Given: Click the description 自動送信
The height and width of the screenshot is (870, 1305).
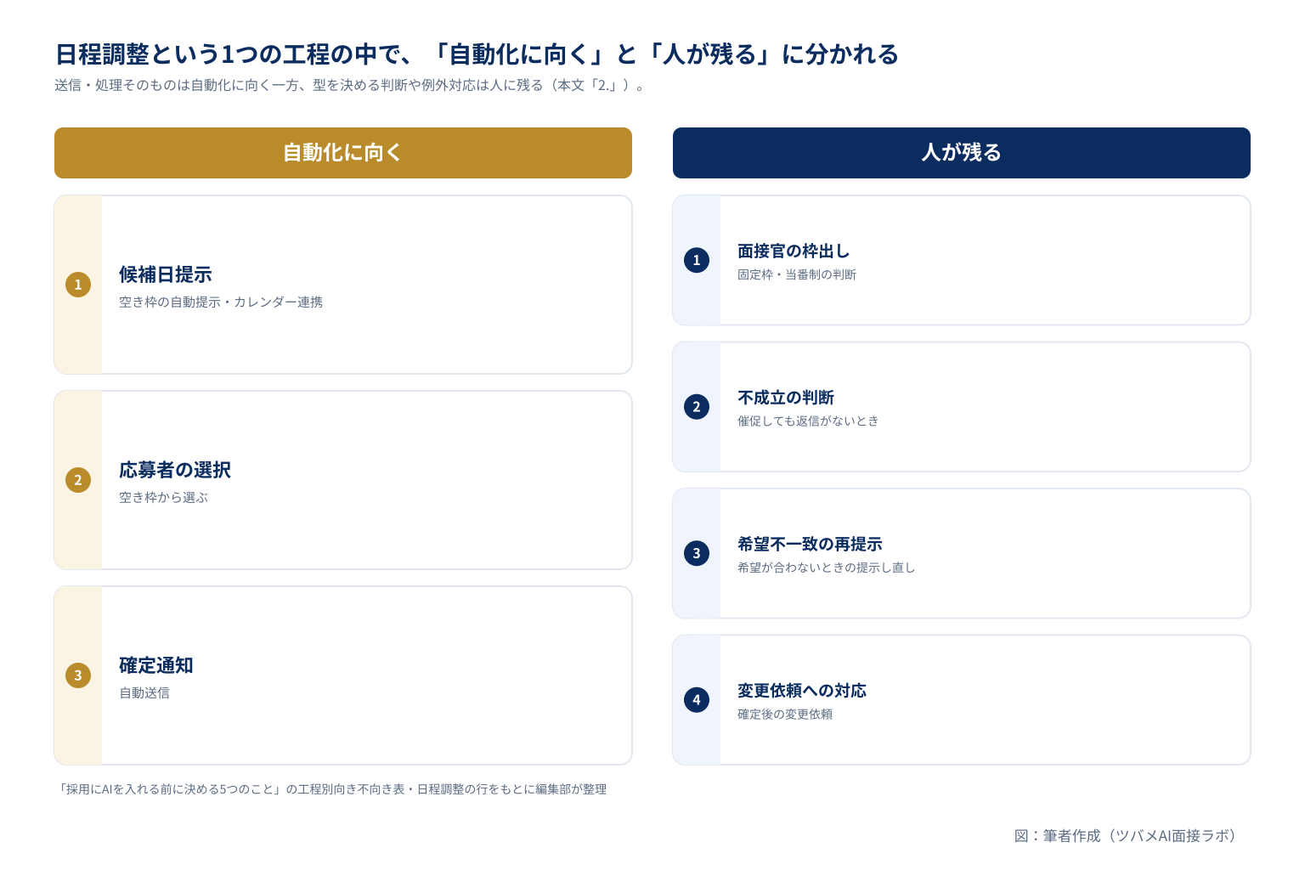Looking at the screenshot, I should tap(144, 692).
